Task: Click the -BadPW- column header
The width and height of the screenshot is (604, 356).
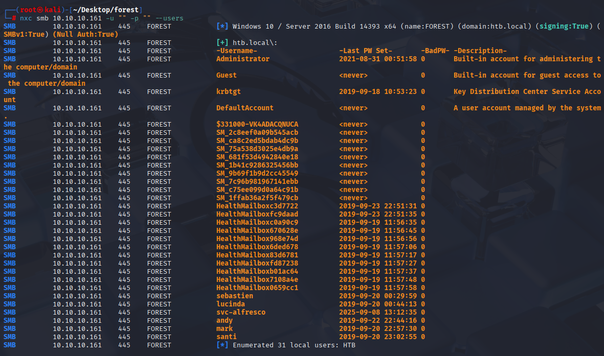Action: [435, 51]
